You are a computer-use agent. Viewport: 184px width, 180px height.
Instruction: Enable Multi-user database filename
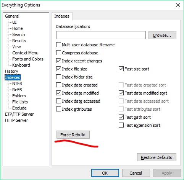tap(58, 45)
